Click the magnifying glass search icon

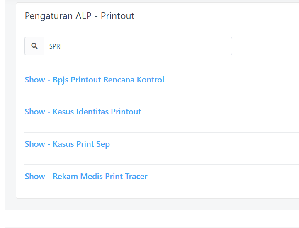tap(34, 46)
